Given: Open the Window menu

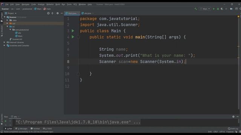Looking at the screenshot, I should pyautogui.click(x=82, y=4).
